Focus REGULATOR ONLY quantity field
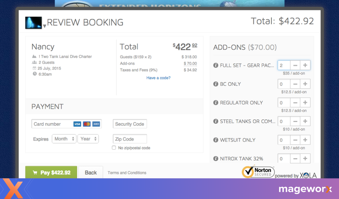339x199 pixels. 284,102
